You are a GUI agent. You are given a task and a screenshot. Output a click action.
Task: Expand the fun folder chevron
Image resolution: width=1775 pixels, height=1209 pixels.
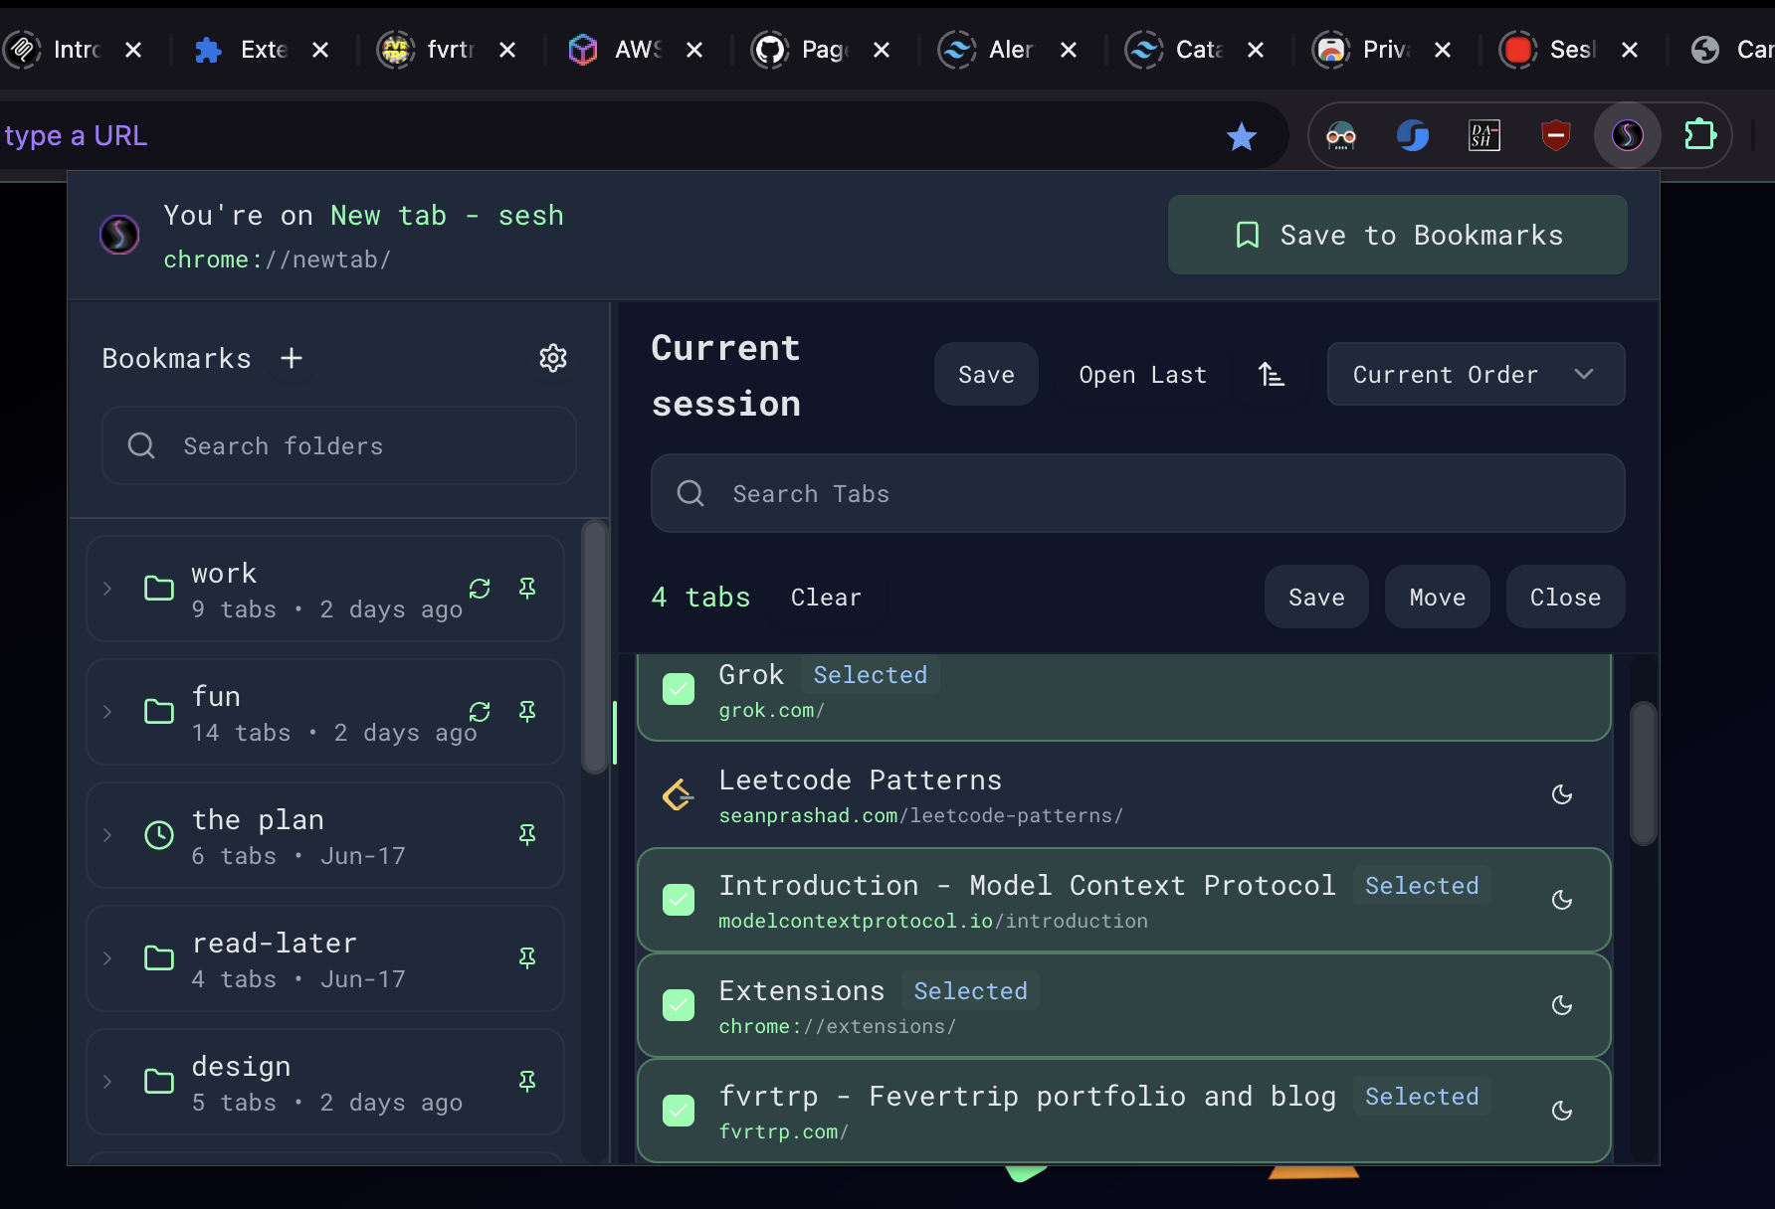point(107,712)
